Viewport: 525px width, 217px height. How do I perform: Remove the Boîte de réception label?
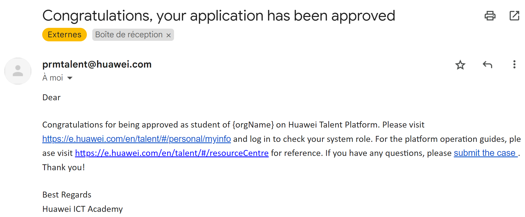coord(169,35)
